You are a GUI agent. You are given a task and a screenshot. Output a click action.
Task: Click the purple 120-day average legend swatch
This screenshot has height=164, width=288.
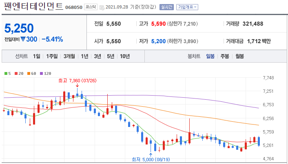[x=42, y=74]
